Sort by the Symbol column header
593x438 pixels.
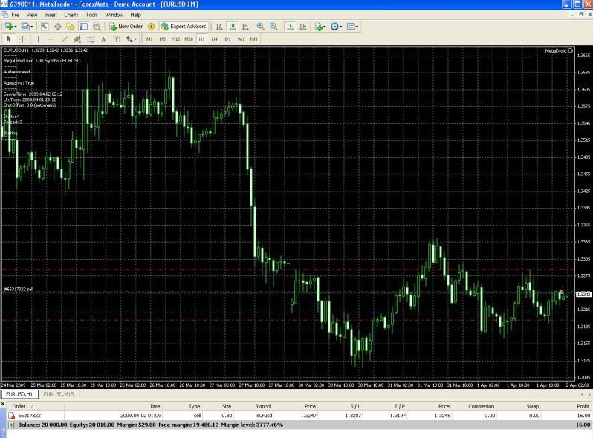263,406
